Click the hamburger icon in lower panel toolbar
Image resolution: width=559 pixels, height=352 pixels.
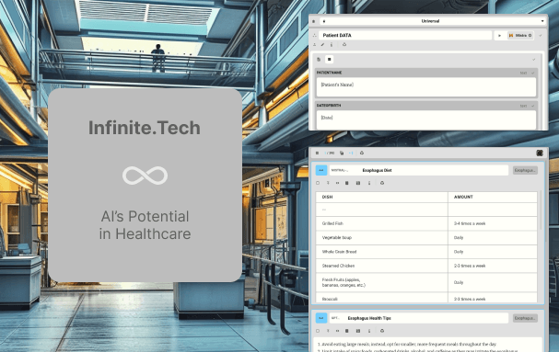click(x=318, y=153)
